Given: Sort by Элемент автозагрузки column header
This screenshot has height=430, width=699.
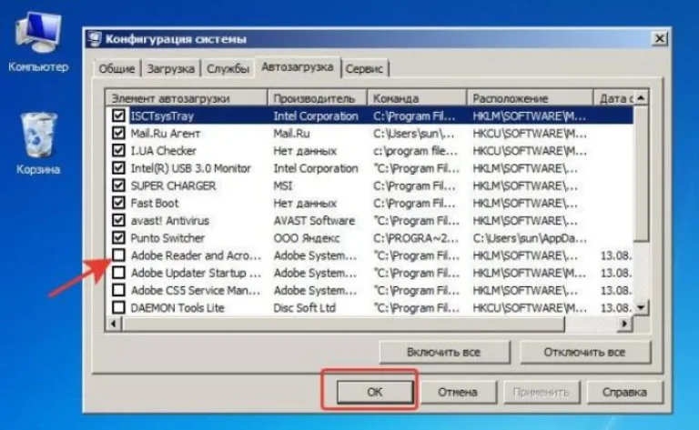Looking at the screenshot, I should 187,98.
